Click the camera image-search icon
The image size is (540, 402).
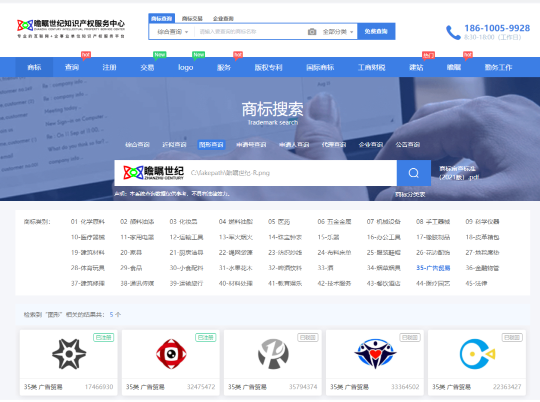coord(312,32)
